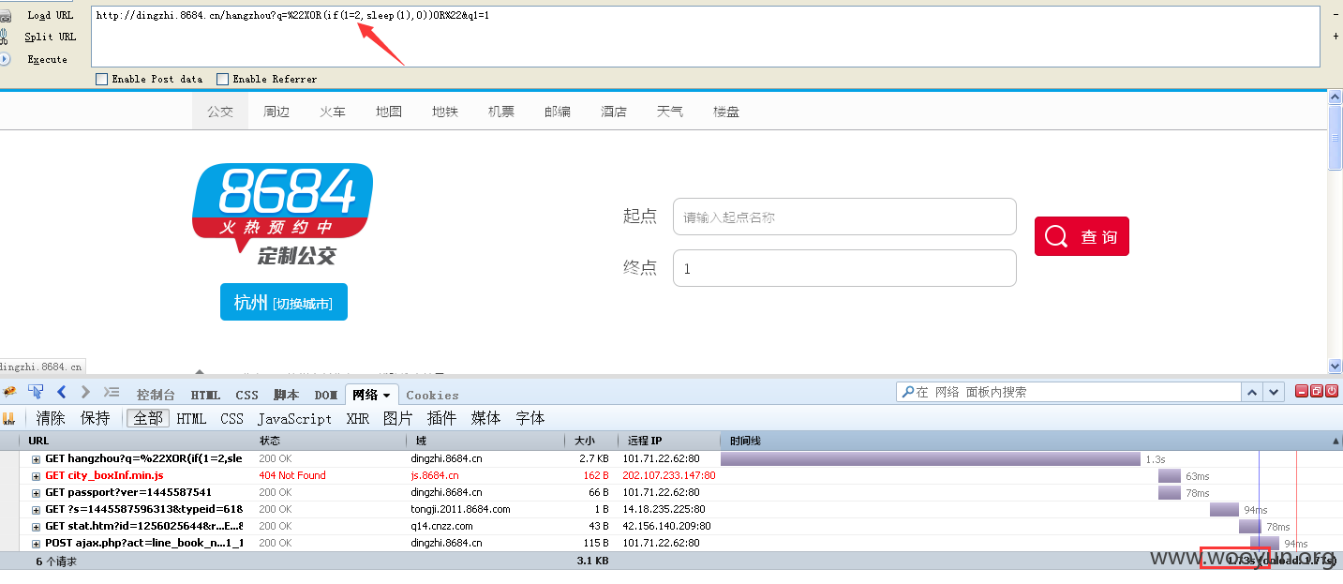The width and height of the screenshot is (1343, 584).
Task: Switch to the Firebug CSS panel tab
Action: [x=247, y=395]
